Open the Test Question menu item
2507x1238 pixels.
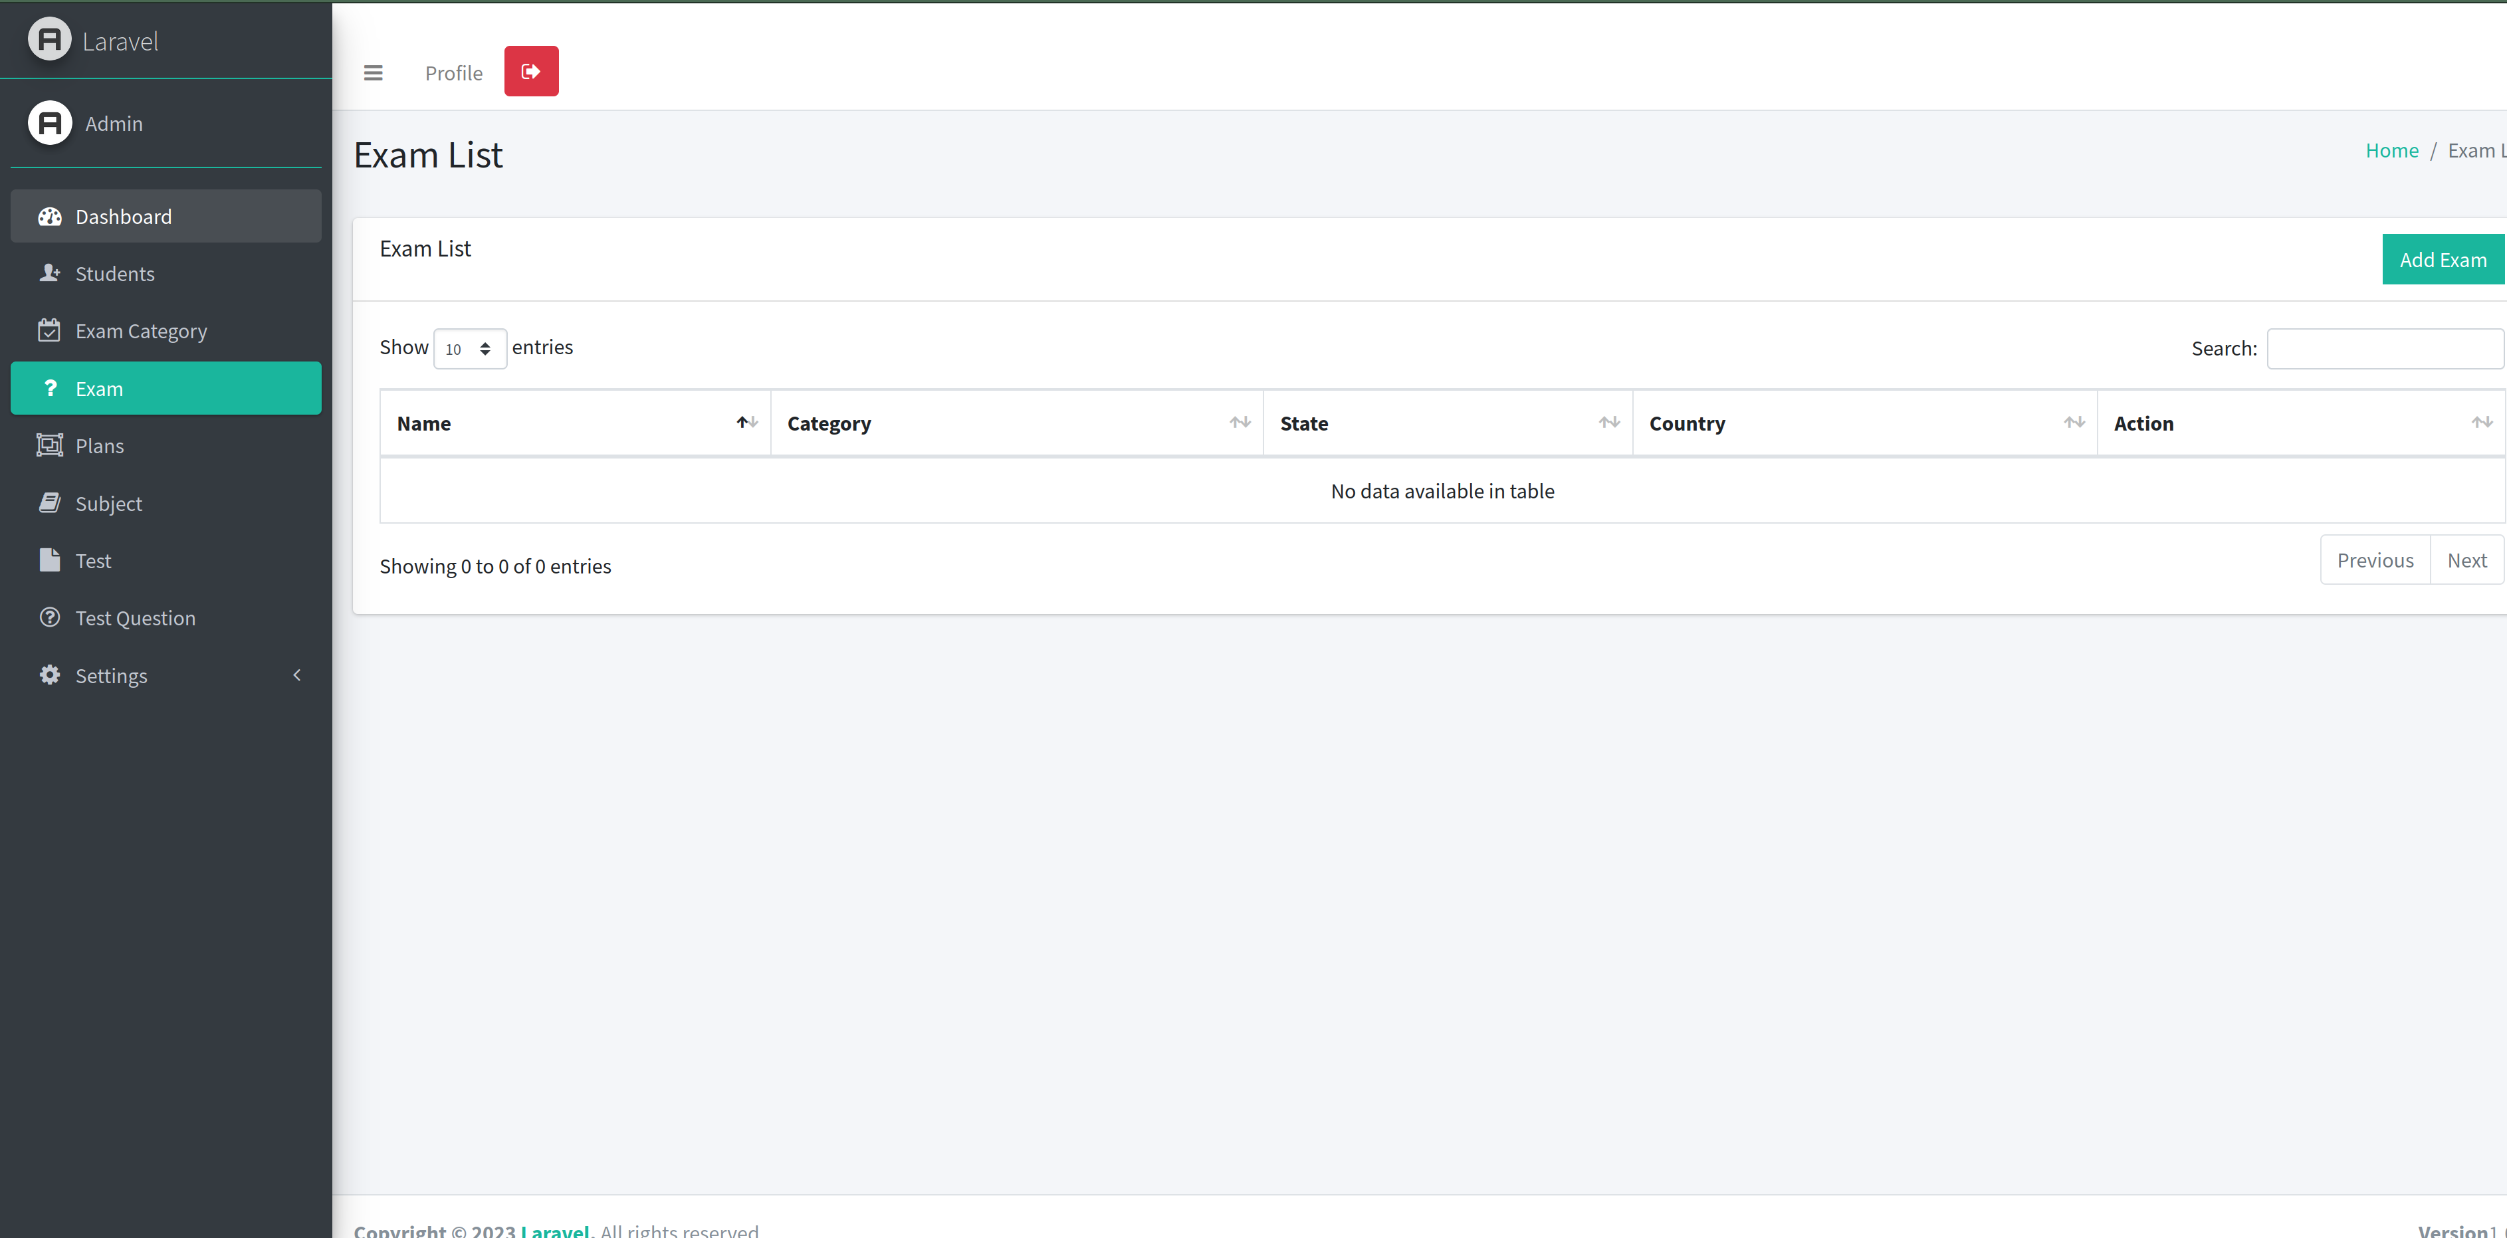[x=165, y=618]
